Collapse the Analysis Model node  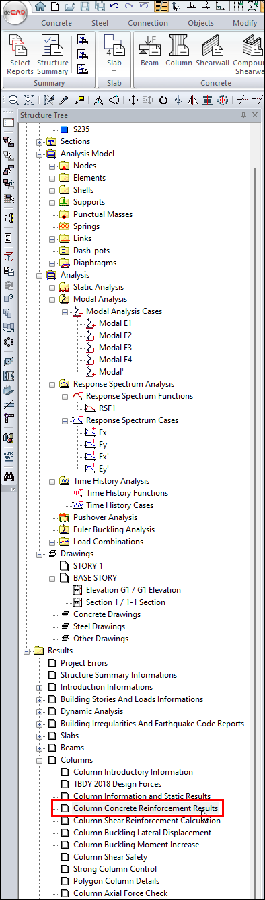click(40, 154)
